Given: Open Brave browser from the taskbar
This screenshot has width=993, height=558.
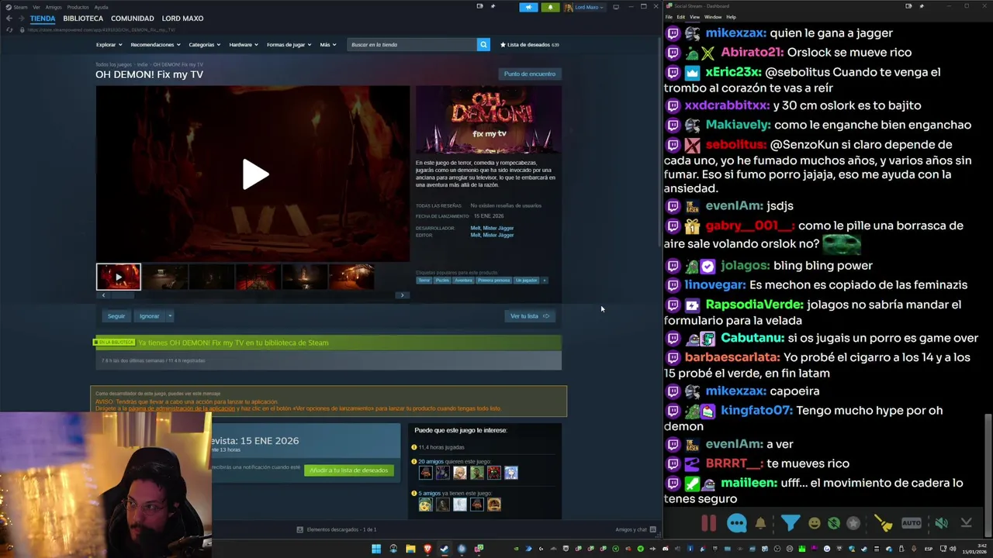Looking at the screenshot, I should point(427,549).
